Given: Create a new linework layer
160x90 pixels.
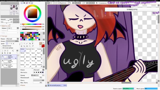Looking at the screenshot, I should pyautogui.click(x=5, y=51).
